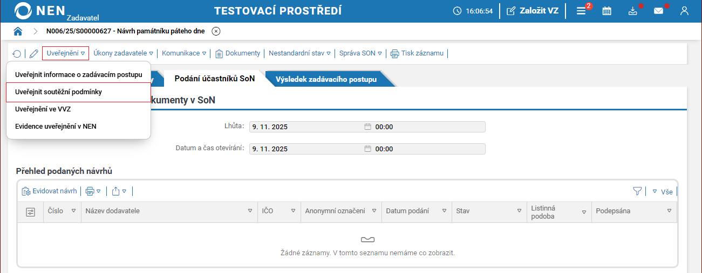Click the Stav column header
The width and height of the screenshot is (702, 273).
pyautogui.click(x=489, y=211)
